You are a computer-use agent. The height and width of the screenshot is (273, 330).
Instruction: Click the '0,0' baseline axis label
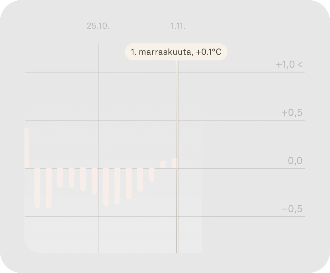coord(295,161)
